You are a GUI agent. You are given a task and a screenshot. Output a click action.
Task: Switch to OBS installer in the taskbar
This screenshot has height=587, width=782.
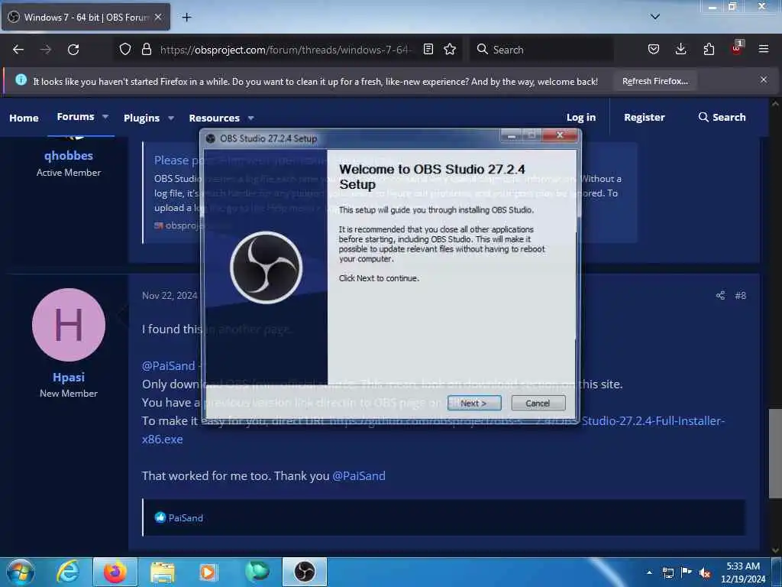coord(305,572)
